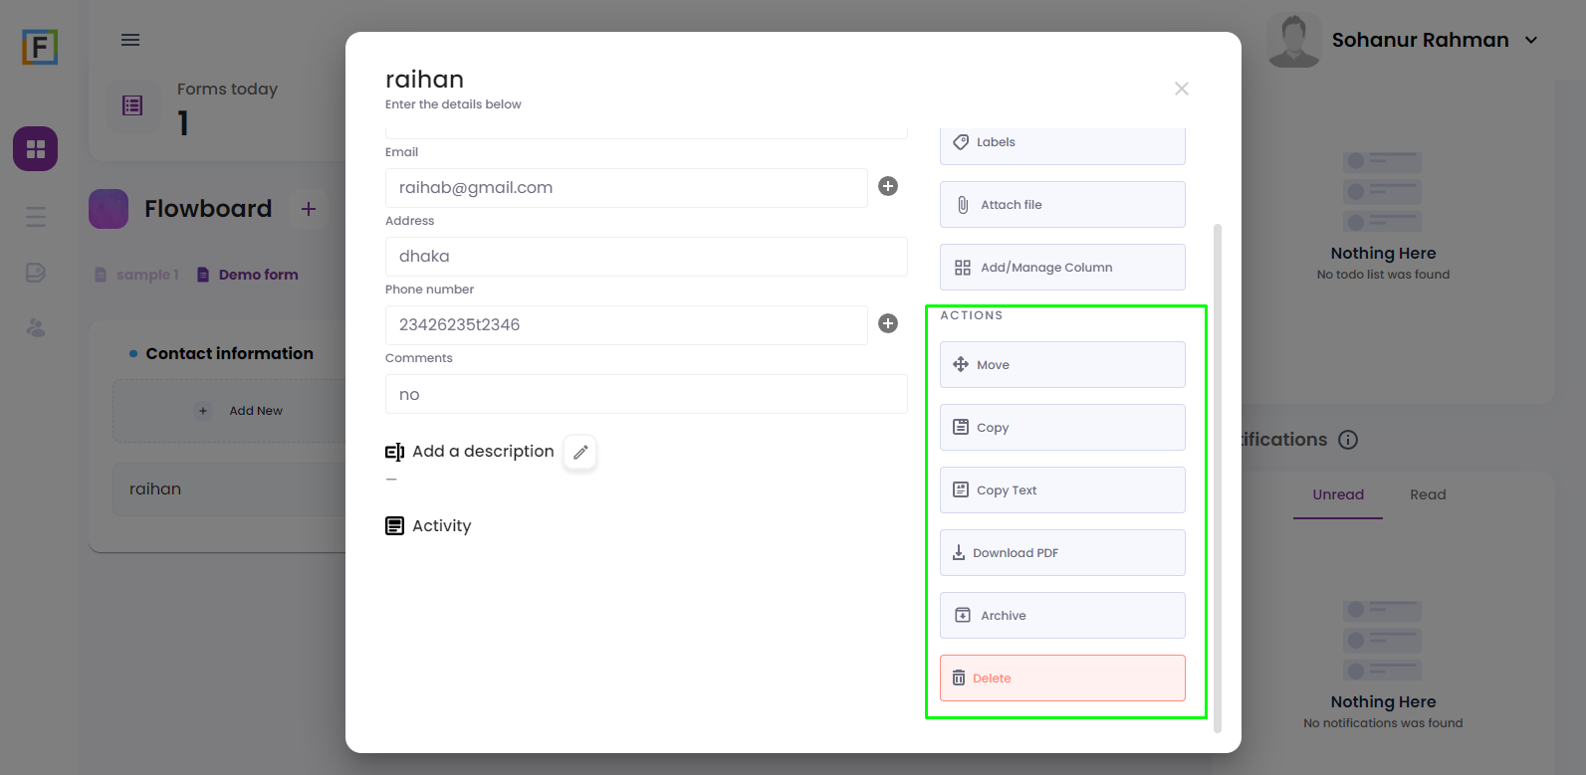The image size is (1586, 775).
Task: Open the Labels option
Action: [x=1062, y=143]
